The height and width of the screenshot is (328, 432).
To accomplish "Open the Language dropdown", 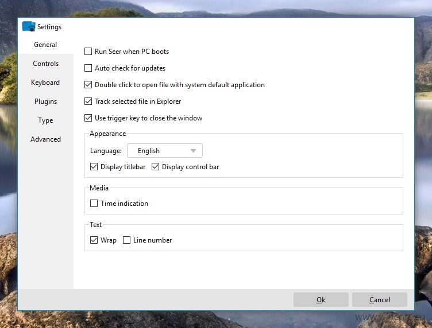I will (x=164, y=151).
